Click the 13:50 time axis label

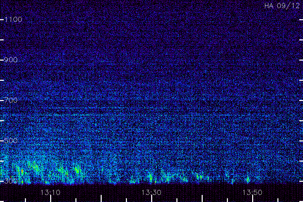[x=252, y=193]
